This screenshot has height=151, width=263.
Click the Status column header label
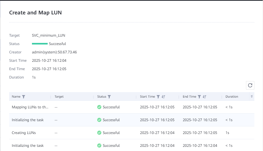tap(102, 97)
